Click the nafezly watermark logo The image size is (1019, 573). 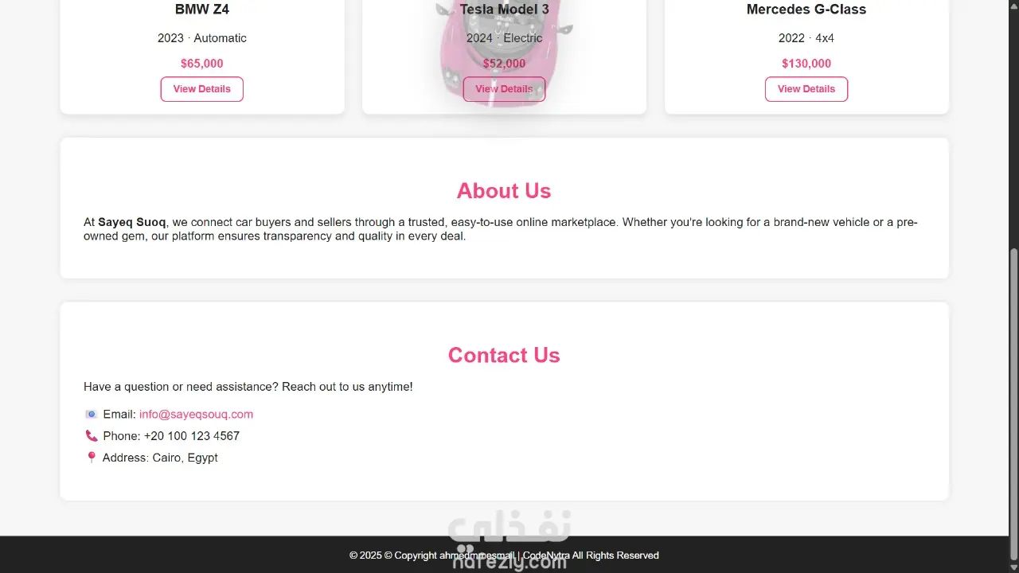tap(509, 540)
